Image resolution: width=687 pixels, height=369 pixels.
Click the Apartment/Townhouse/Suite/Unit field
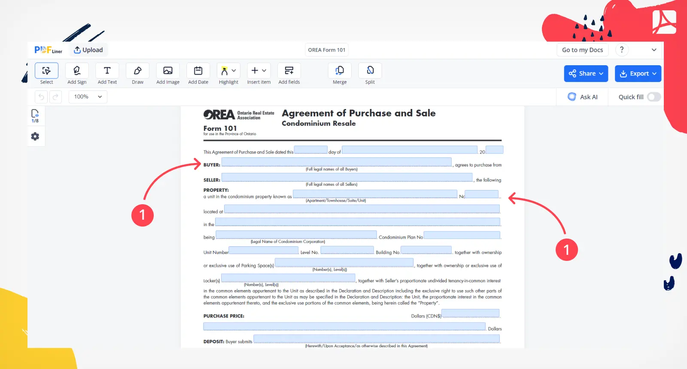pyautogui.click(x=375, y=194)
